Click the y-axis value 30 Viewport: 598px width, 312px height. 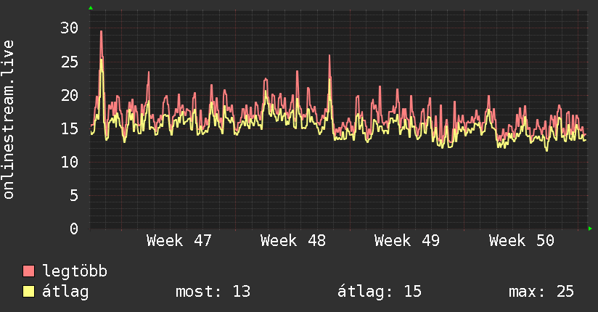tap(70, 28)
